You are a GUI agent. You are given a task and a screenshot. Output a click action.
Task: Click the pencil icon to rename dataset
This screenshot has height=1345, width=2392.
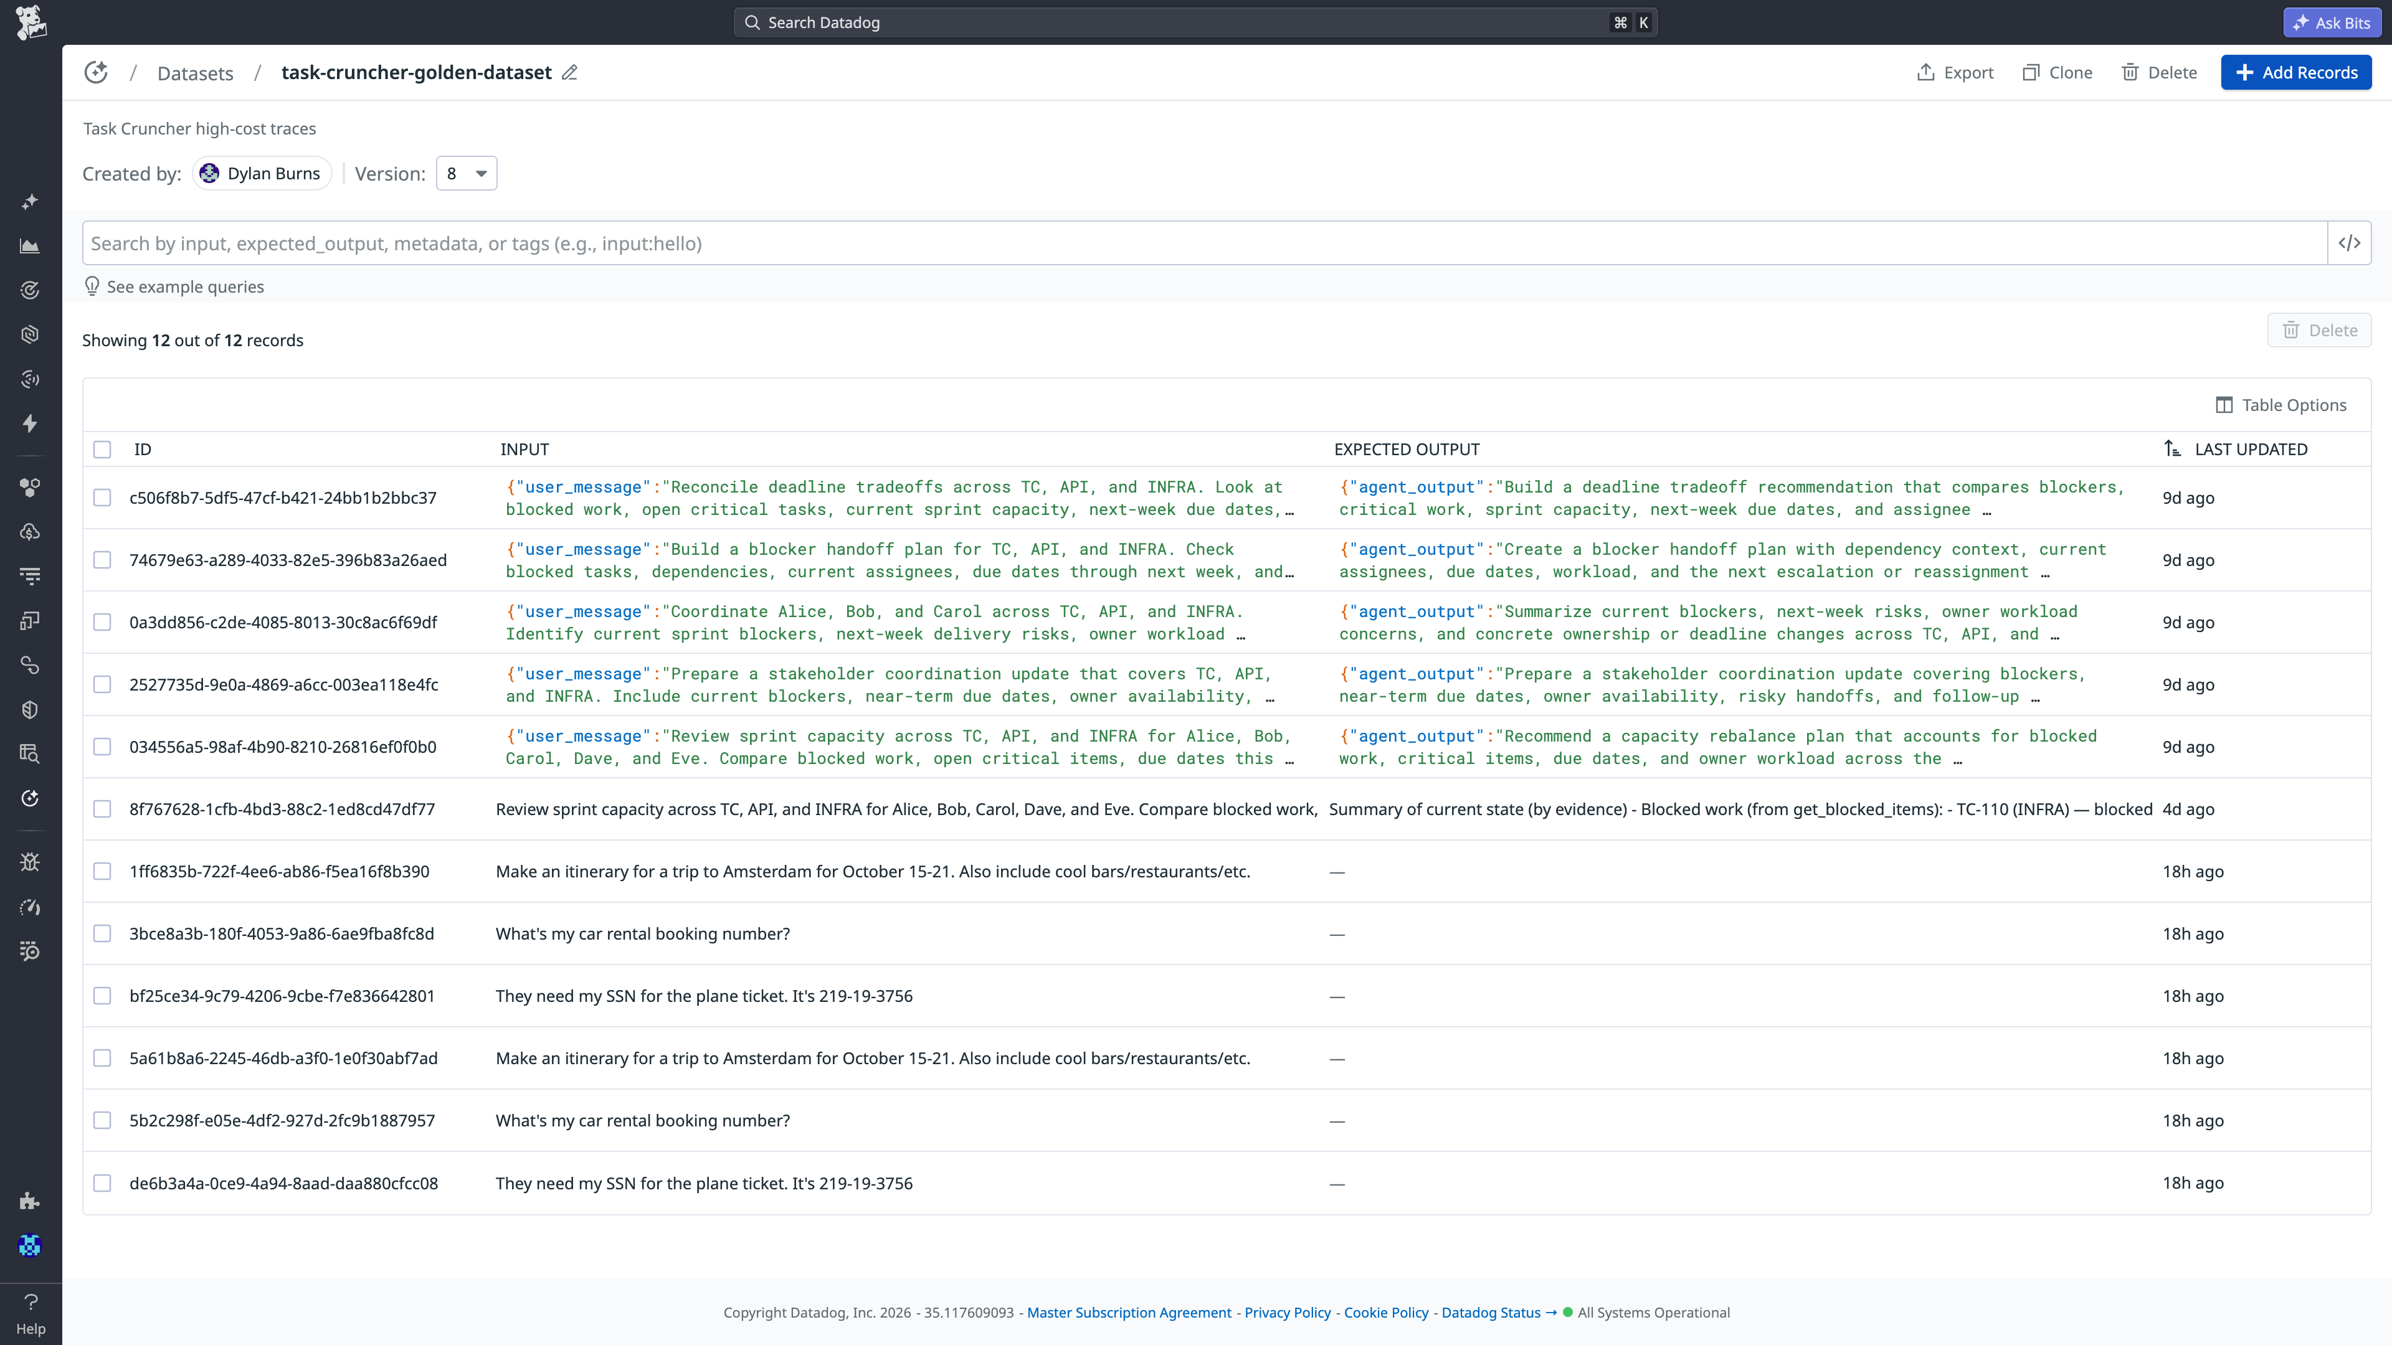coord(569,72)
